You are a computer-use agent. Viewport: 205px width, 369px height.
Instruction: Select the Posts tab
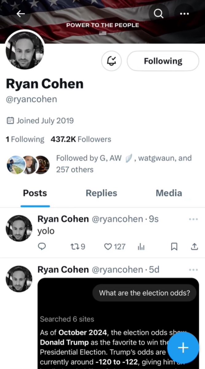click(35, 193)
